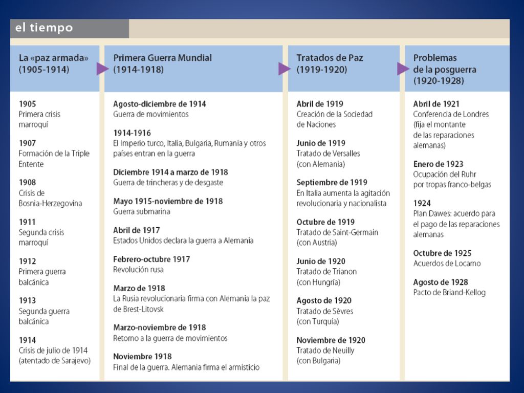Click 'Abril de 1921' date

point(436,104)
